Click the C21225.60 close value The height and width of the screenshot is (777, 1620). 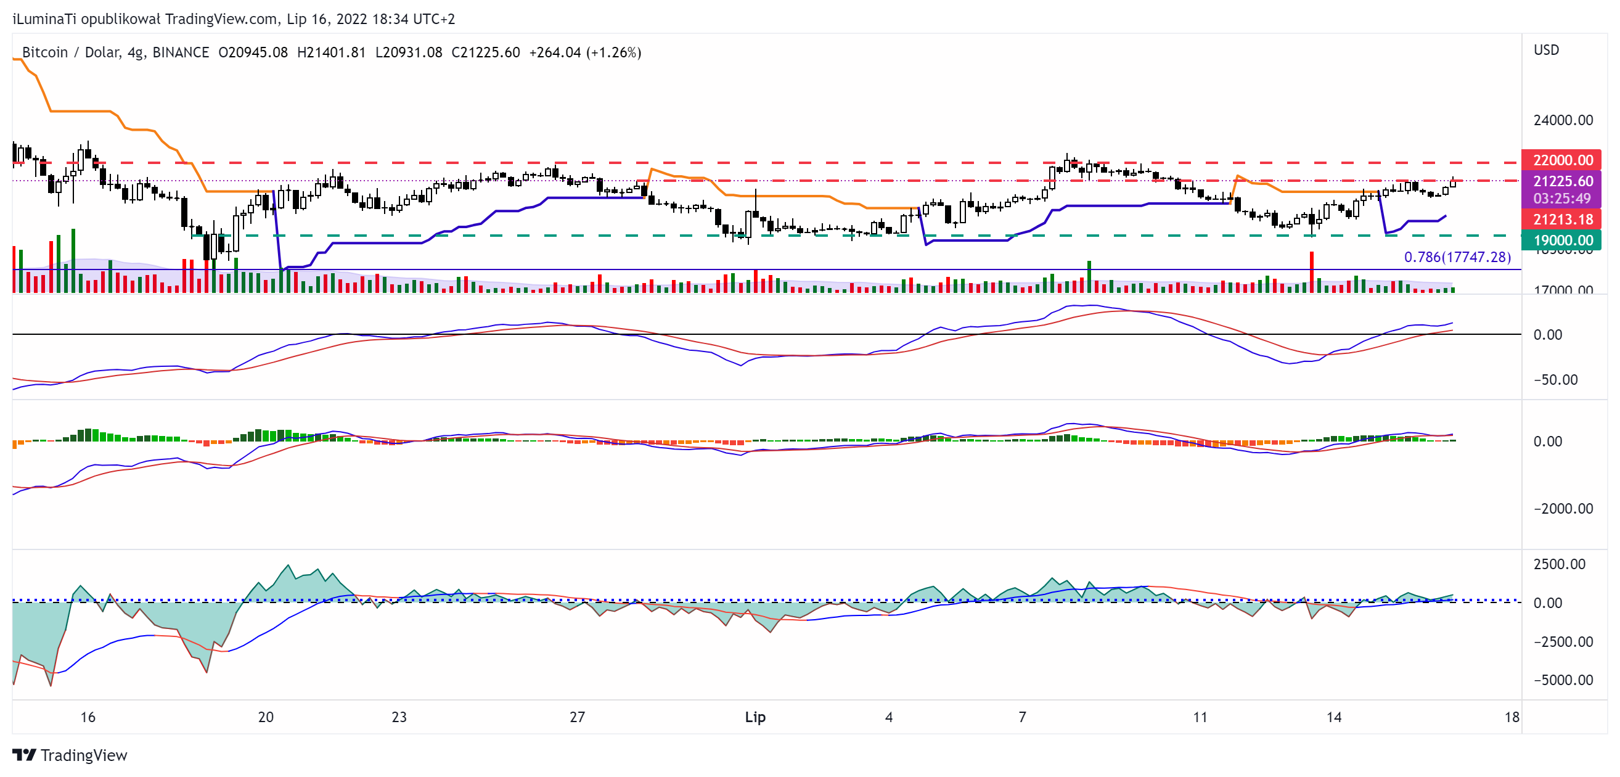486,52
